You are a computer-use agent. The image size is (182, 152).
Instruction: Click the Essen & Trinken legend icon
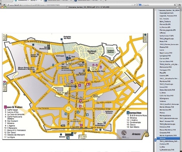click(5, 107)
